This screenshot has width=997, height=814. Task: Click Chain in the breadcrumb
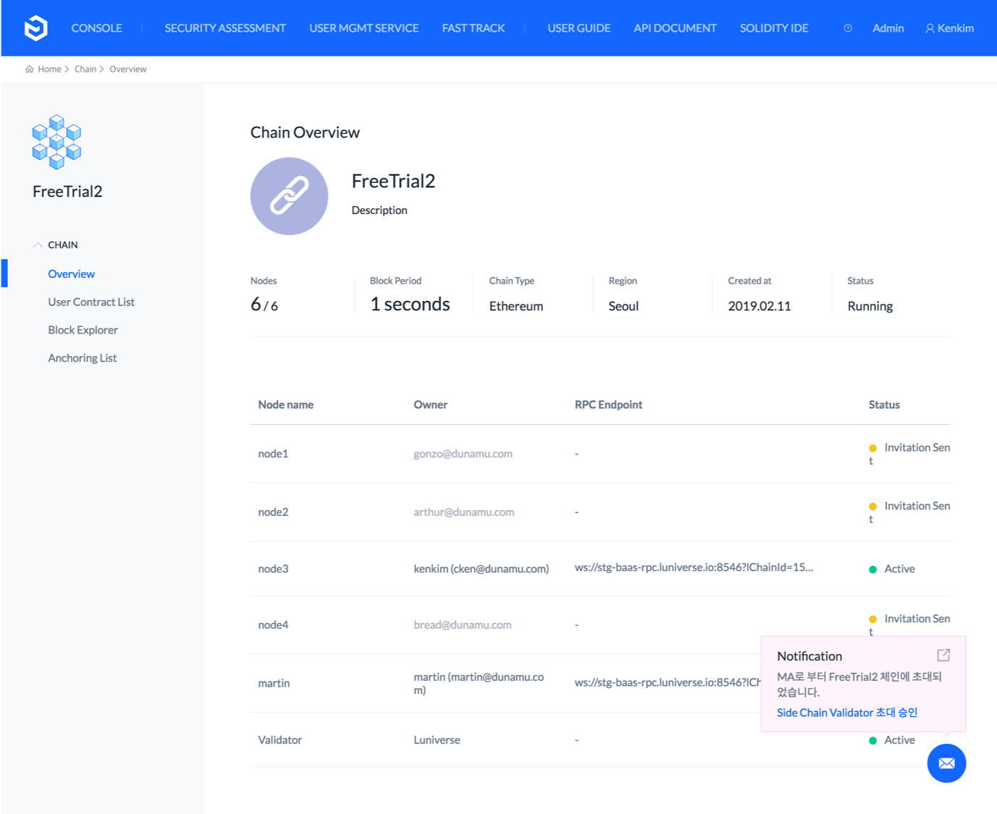(85, 69)
